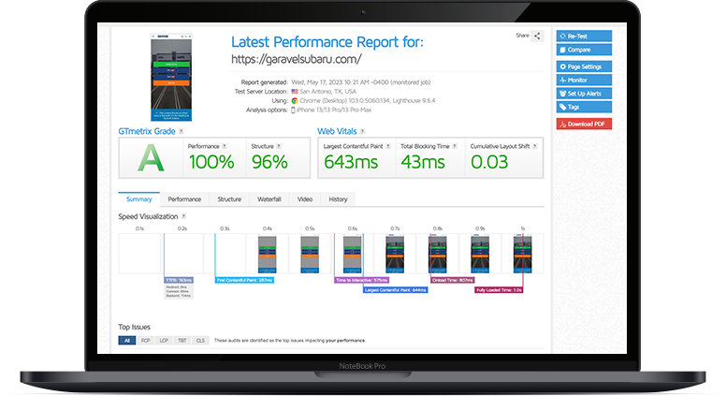Open help icon next to Web Vitals
Screen dimensions: 726x396
click(363, 132)
